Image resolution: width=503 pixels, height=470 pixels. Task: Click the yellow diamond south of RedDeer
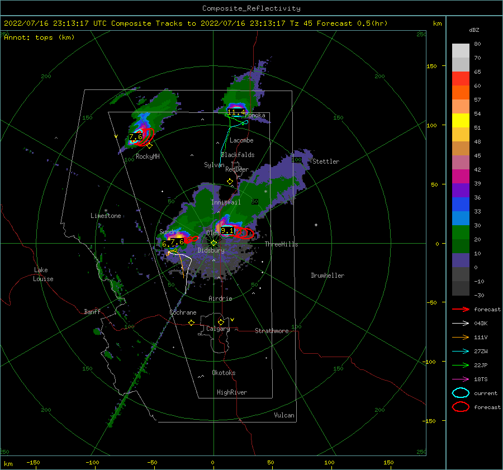point(230,182)
